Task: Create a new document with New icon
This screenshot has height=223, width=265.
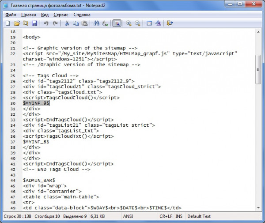Action: [8, 23]
